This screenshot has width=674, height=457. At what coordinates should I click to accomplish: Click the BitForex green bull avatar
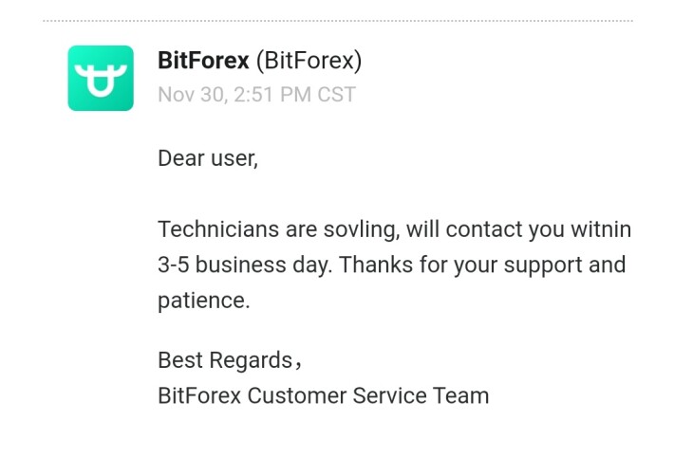click(101, 78)
